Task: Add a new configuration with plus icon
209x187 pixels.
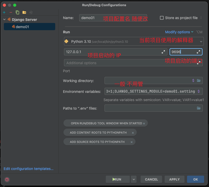Action: (x=4, y=12)
